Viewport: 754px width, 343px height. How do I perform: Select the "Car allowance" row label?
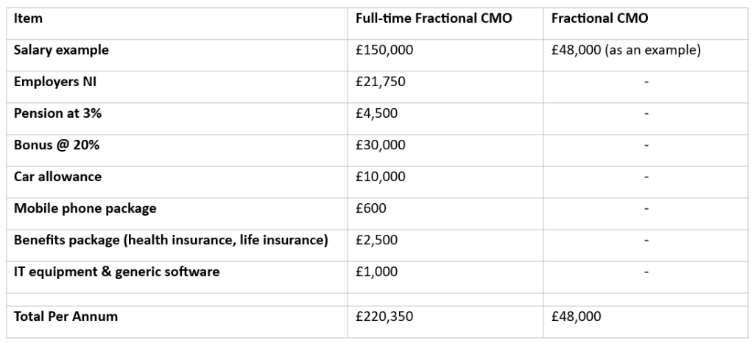coord(57,177)
